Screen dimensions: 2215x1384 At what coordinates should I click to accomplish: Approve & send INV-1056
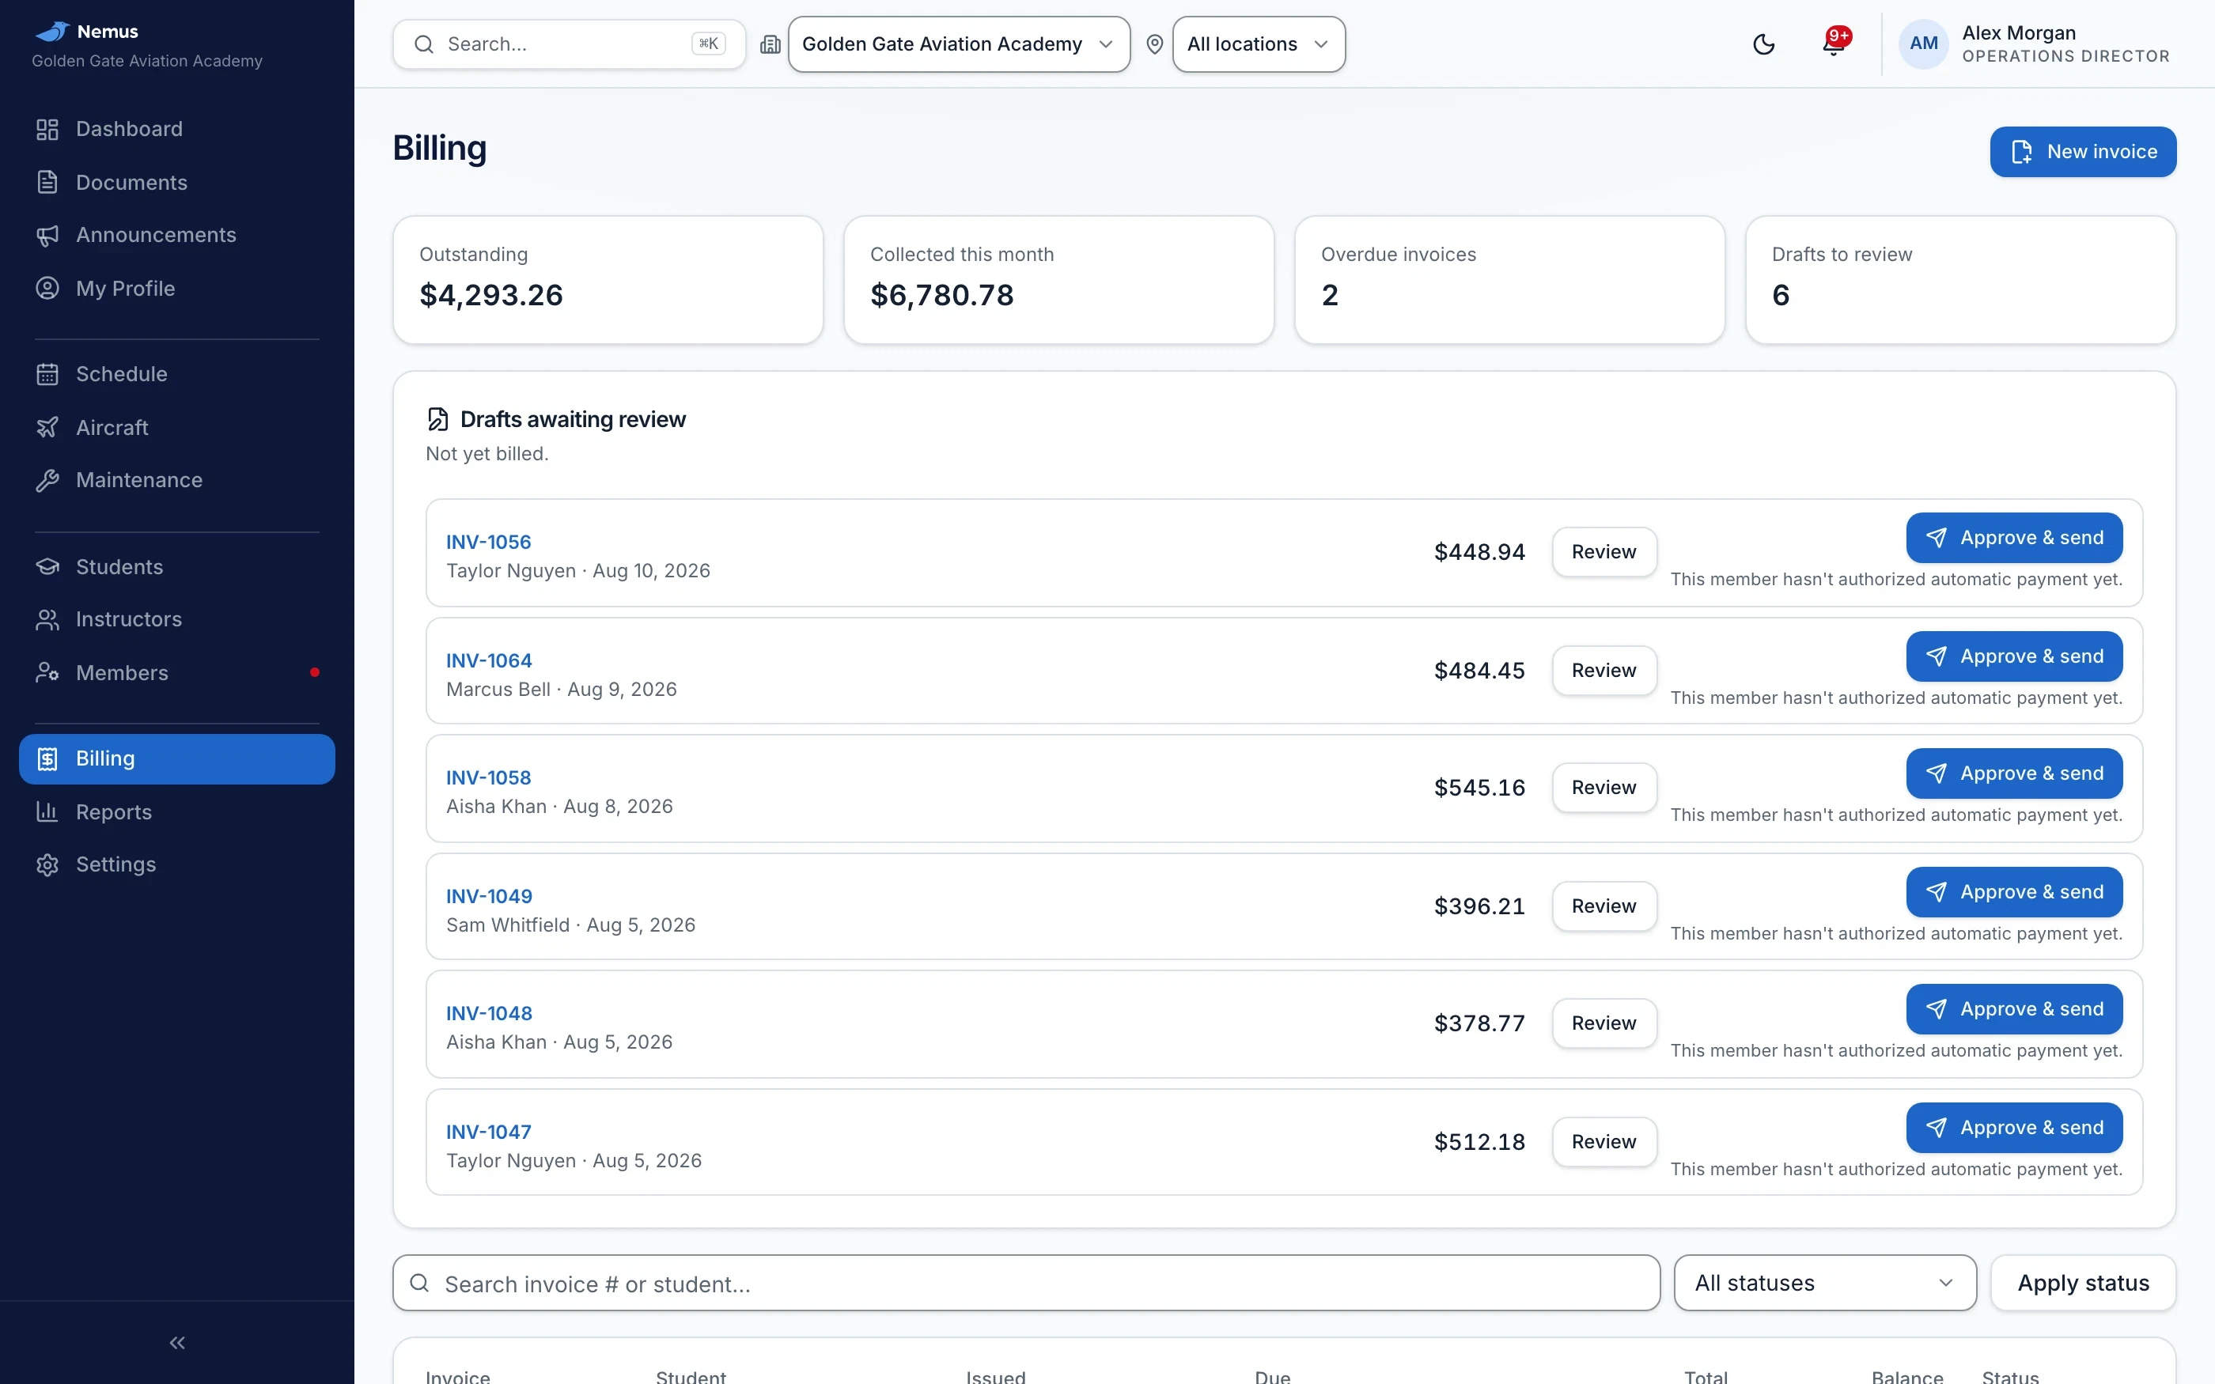(2013, 539)
